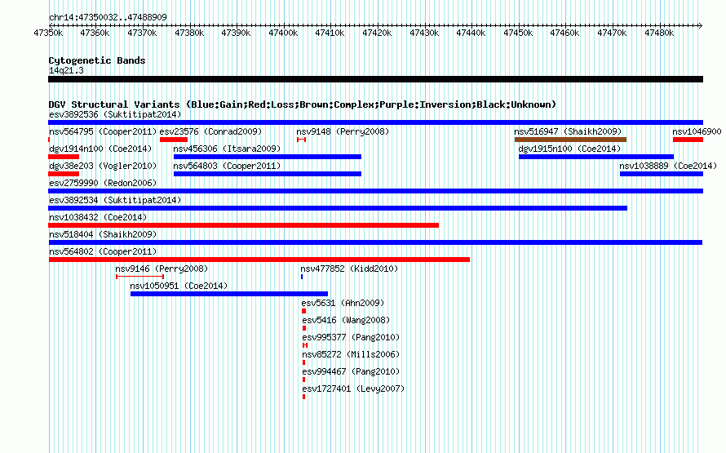Image resolution: width=726 pixels, height=453 pixels.
Task: Click the 47480k ruler tick label
Action: point(659,33)
